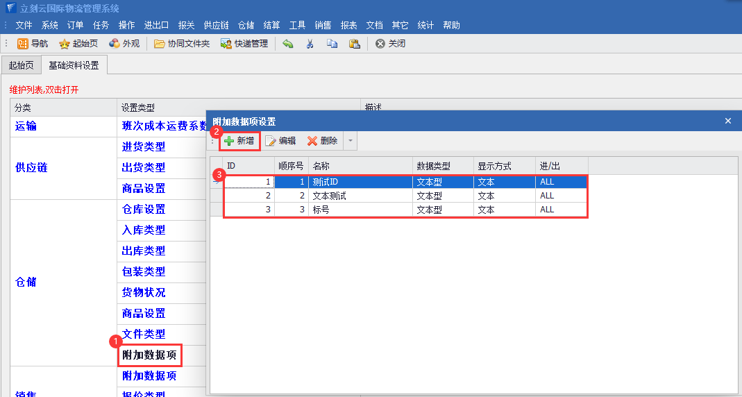Open the 起始页 star icon in toolbar
The width and height of the screenshot is (742, 397).
(x=65, y=44)
